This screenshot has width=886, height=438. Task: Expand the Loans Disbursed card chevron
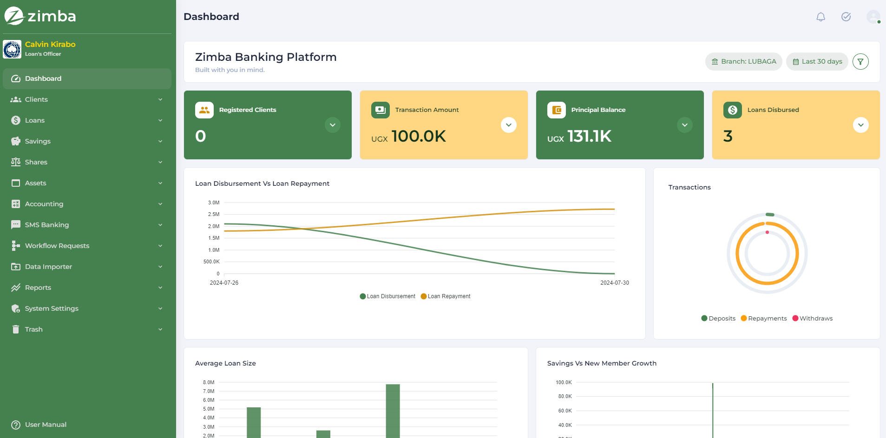click(860, 125)
